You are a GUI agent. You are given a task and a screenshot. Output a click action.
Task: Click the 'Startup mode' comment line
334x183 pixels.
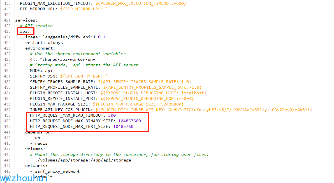[x=85, y=65]
